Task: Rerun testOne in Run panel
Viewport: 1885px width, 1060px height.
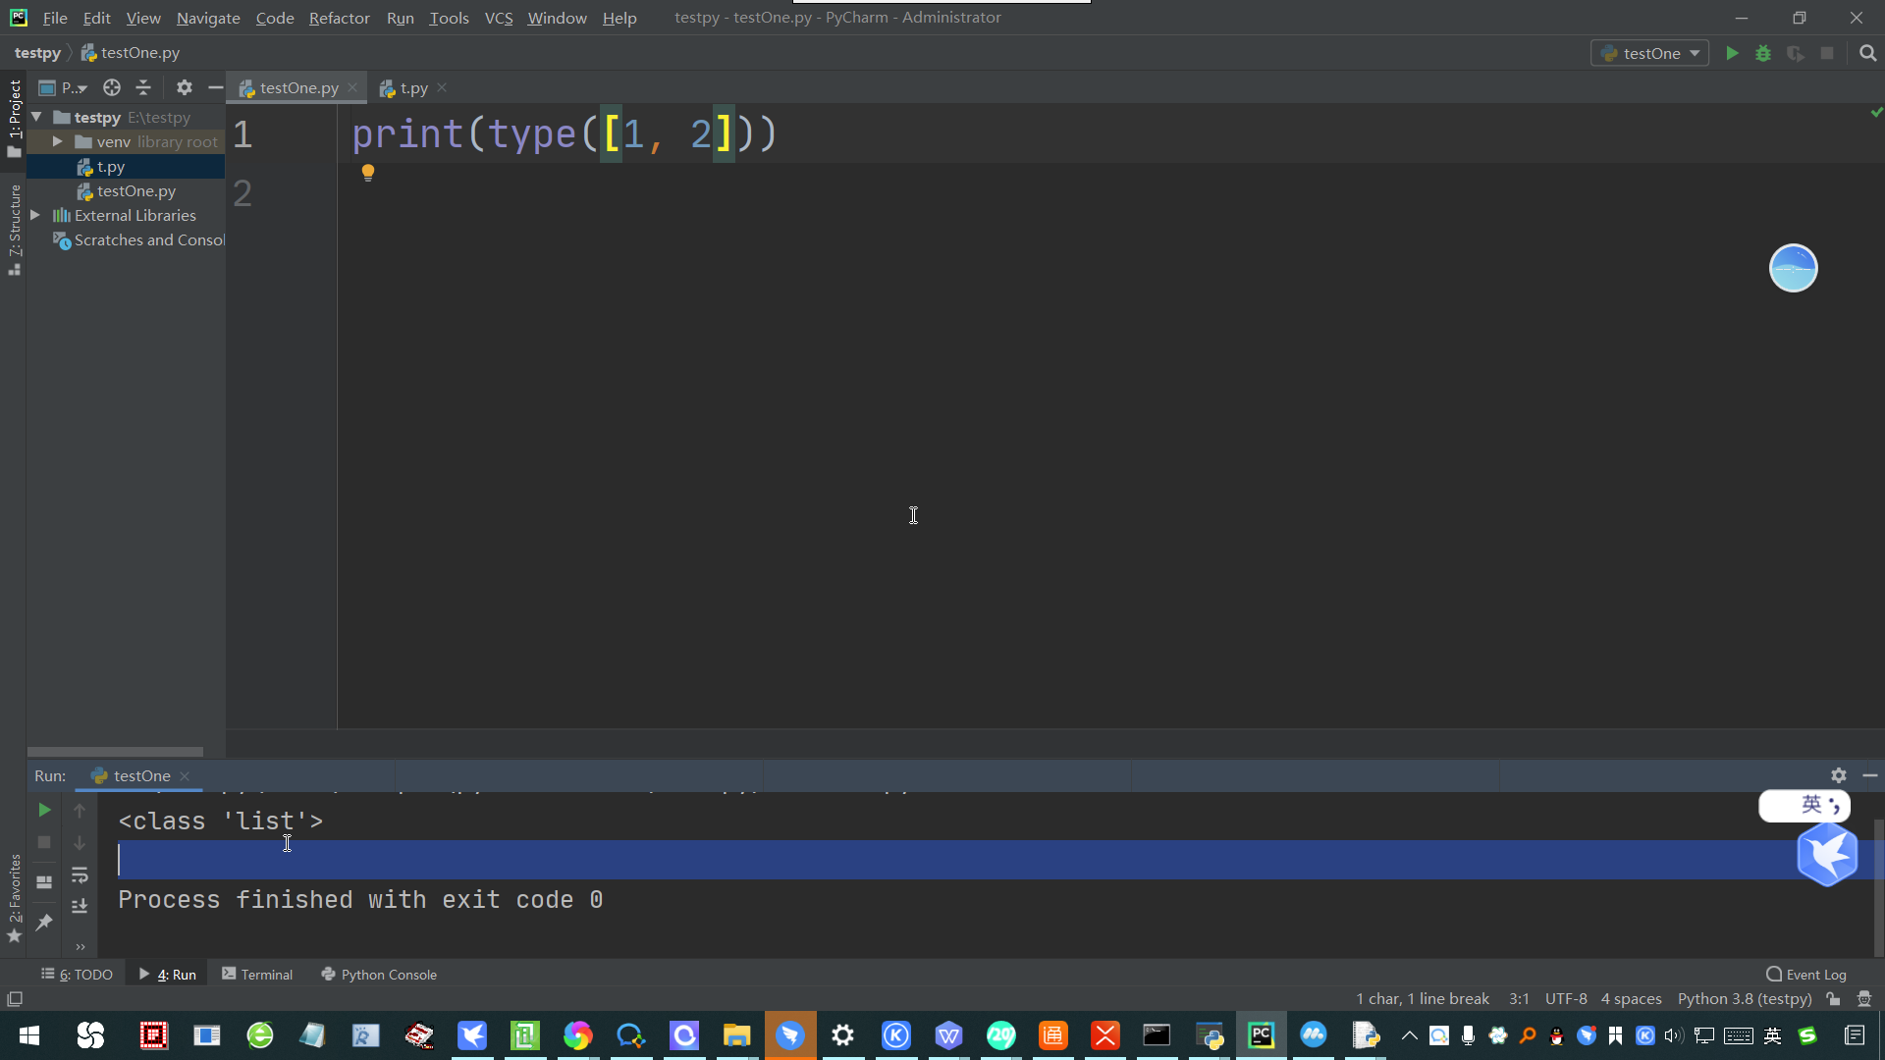Action: pos(44,810)
